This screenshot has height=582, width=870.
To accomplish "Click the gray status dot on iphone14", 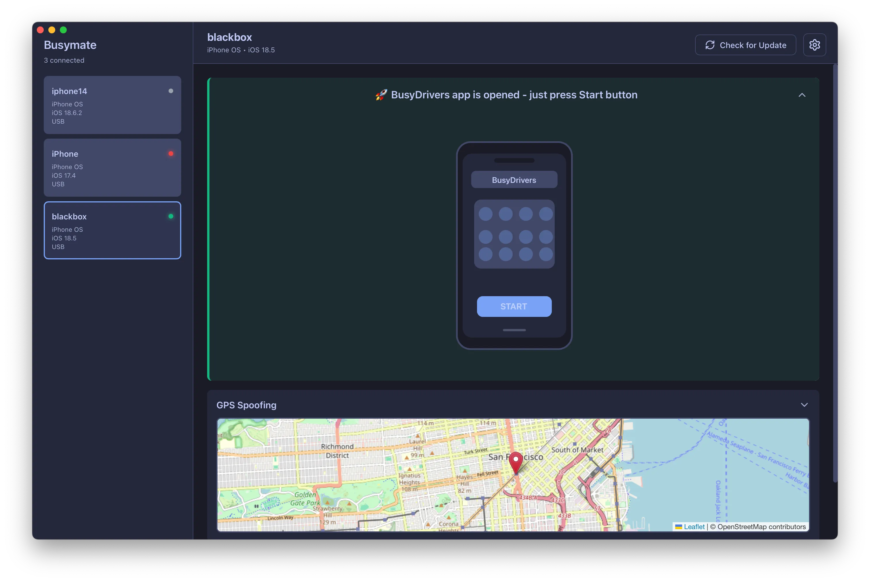I will tap(171, 91).
